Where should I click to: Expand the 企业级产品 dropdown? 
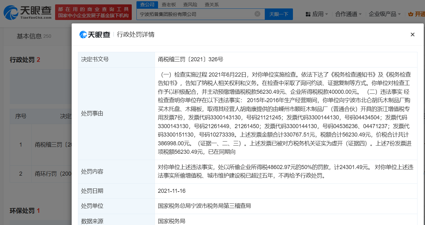(384, 14)
